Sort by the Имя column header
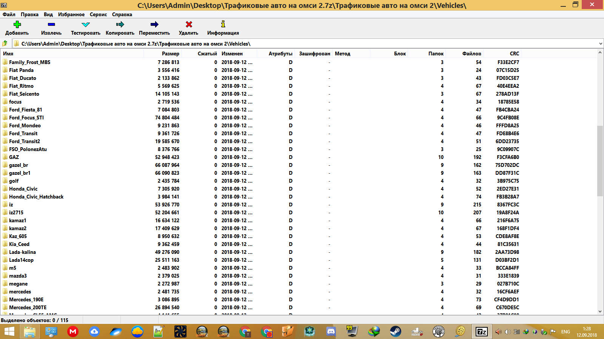This screenshot has height=339, width=604. 72,53
